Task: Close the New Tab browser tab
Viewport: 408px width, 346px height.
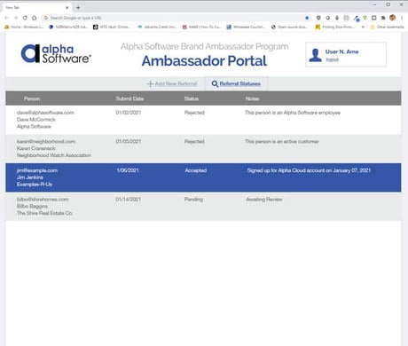Action: click(x=67, y=7)
